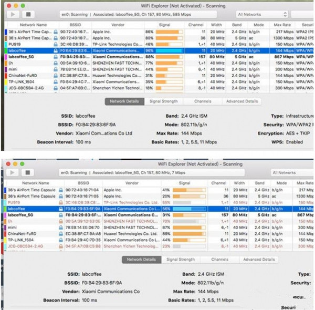Click red swatch of ChinaNet-FuRD row, upper window
The height and width of the screenshot is (310, 315).
point(6,76)
